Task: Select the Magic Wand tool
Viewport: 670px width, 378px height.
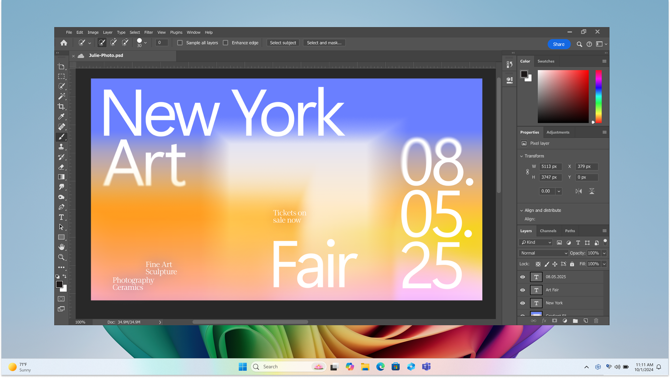Action: tap(61, 96)
